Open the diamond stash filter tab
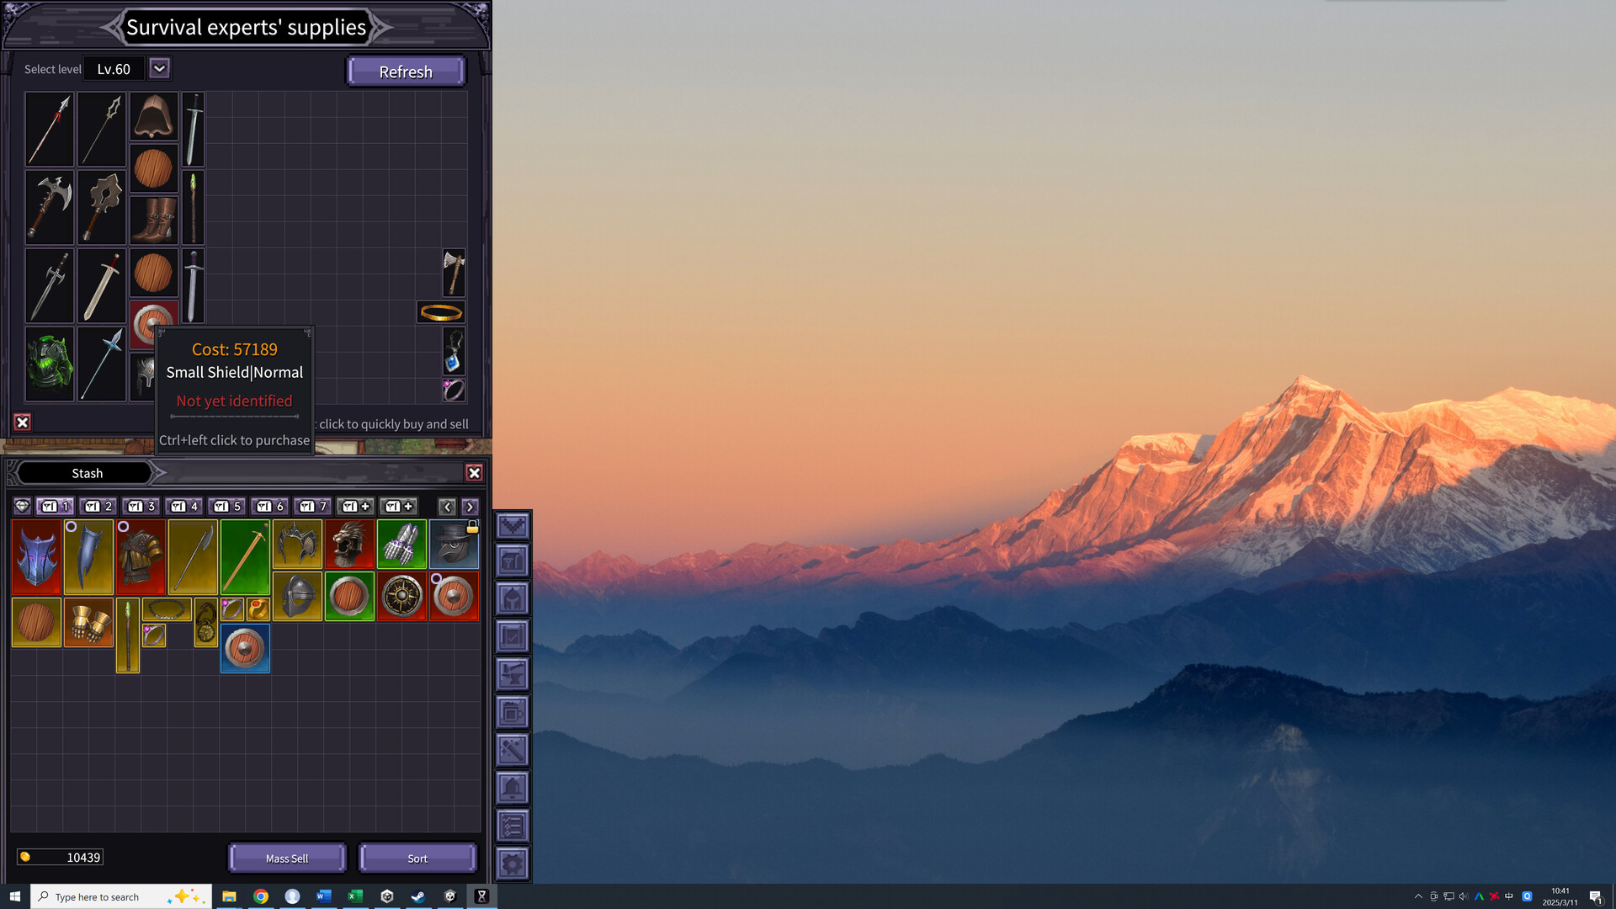This screenshot has height=909, width=1616. tap(23, 506)
